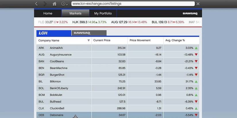237x118 pixels.
Task: Click the BAWSAQ logo in the header
Action: pyautogui.click(x=190, y=13)
